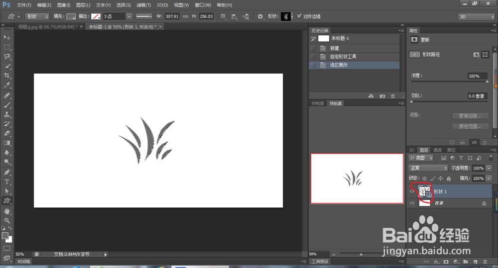
Task: Open layer fill slider dropdown
Action: (489, 179)
